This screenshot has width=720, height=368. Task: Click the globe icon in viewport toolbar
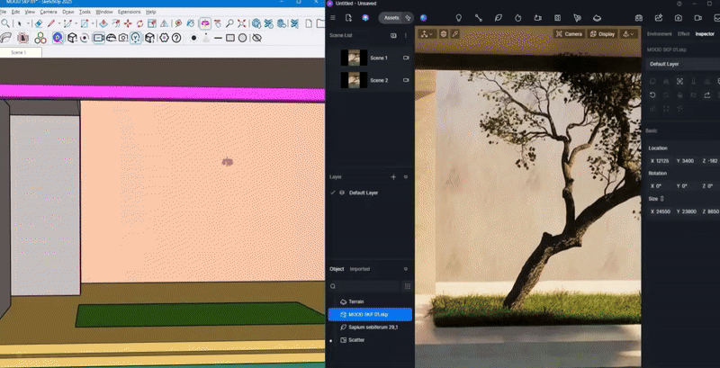(443, 33)
